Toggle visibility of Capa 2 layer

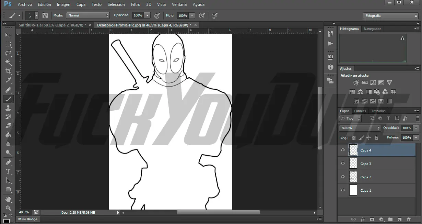(342, 177)
